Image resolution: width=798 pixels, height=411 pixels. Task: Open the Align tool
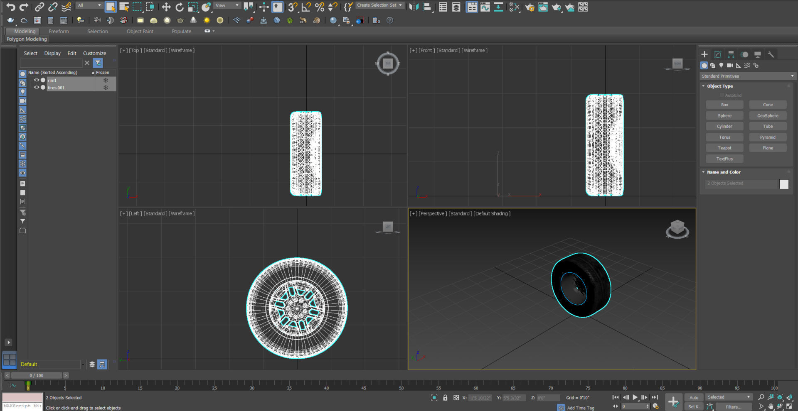pyautogui.click(x=427, y=7)
